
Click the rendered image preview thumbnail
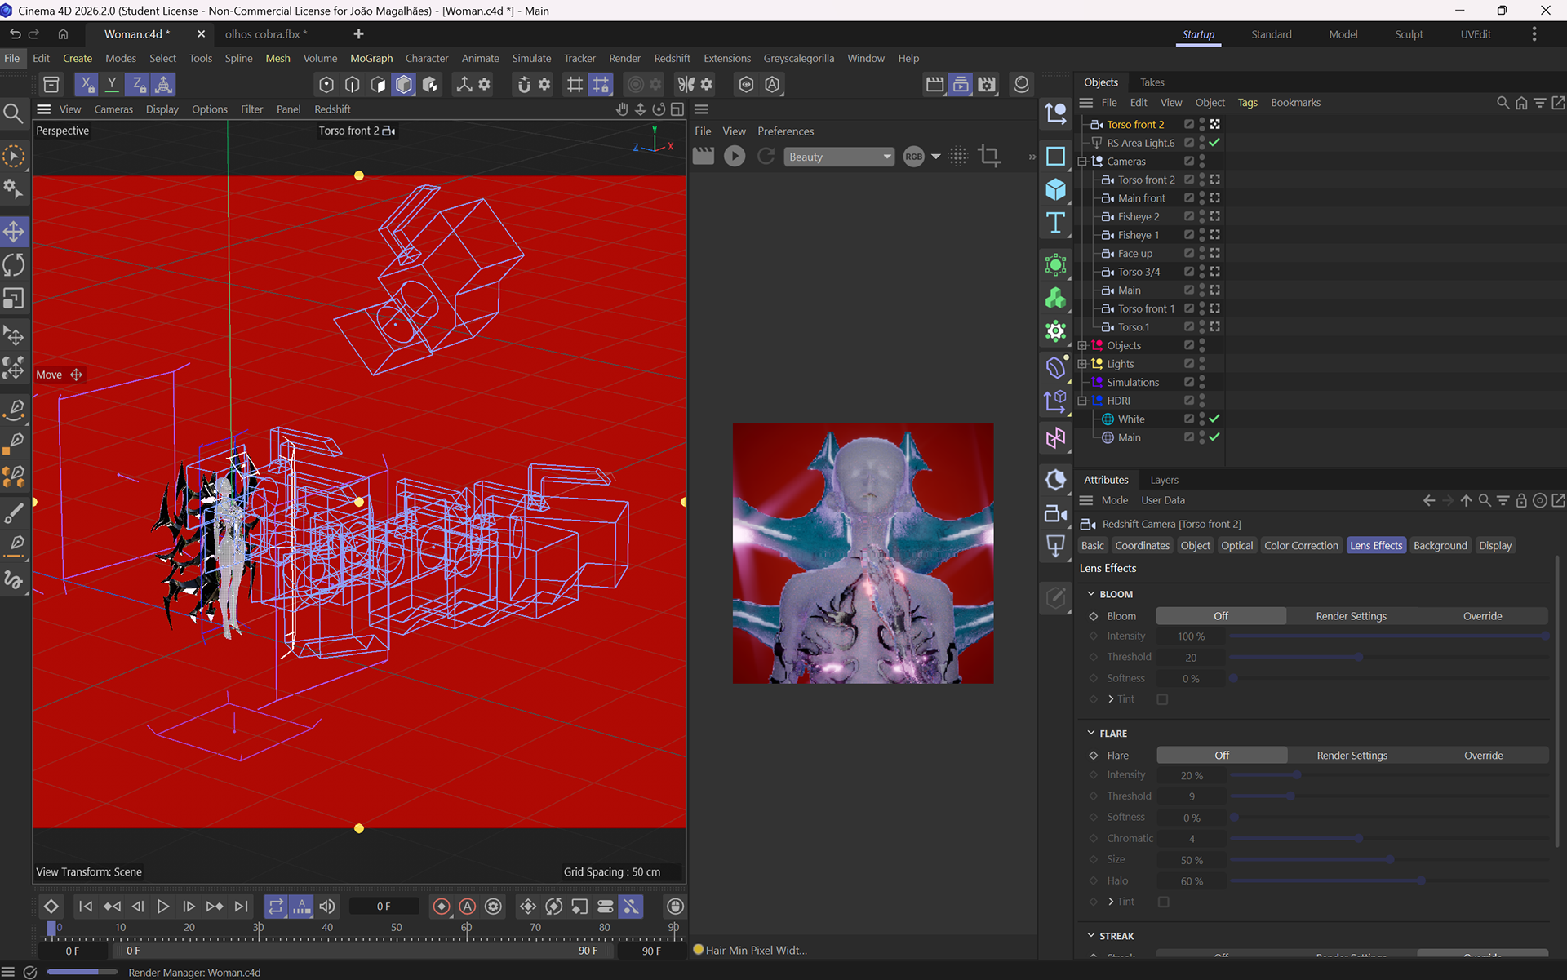coord(863,552)
